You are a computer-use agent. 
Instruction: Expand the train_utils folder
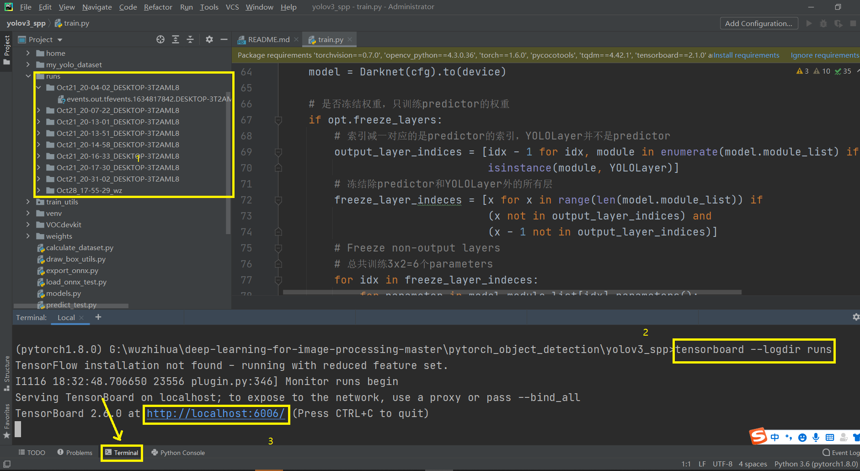point(28,202)
